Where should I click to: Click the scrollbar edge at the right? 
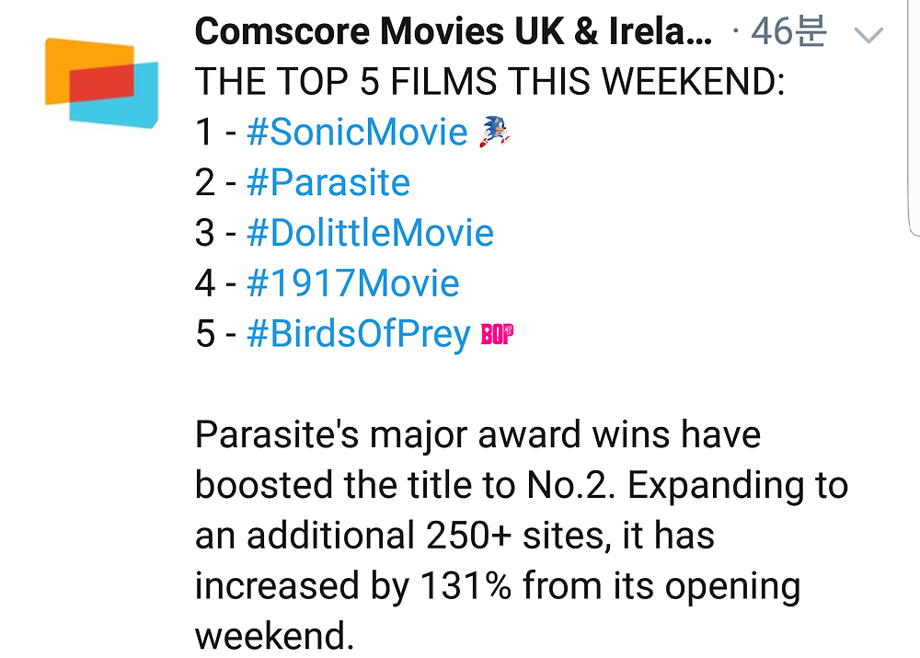point(914,118)
